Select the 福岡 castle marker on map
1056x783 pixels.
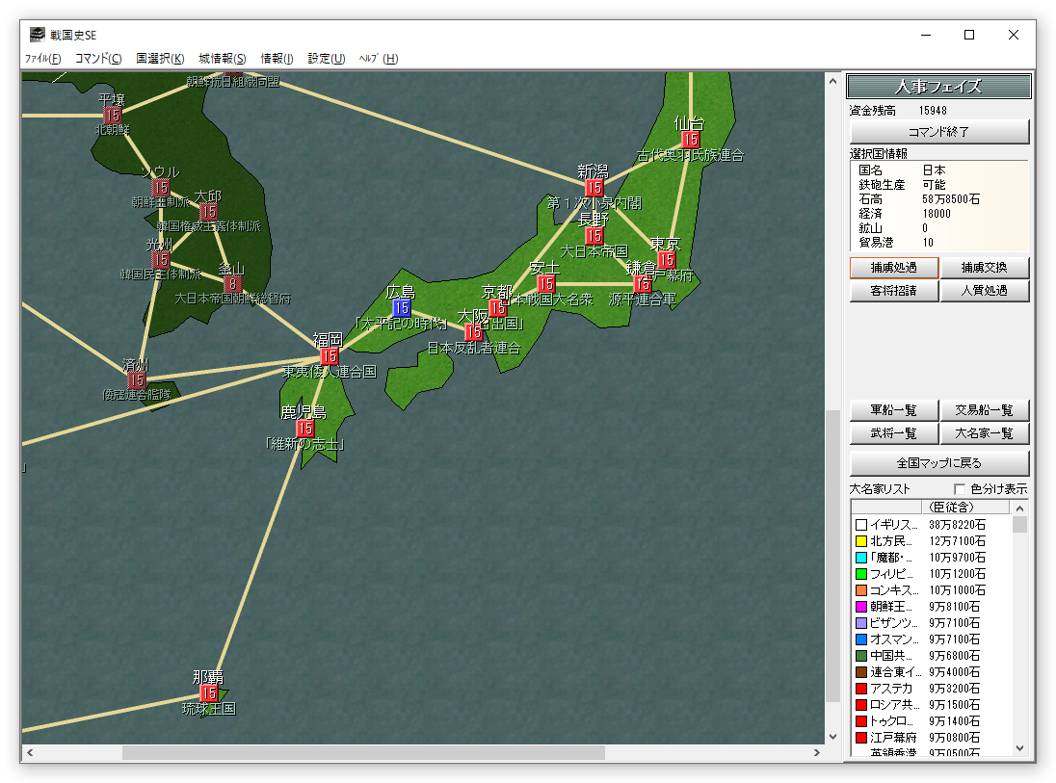329,356
